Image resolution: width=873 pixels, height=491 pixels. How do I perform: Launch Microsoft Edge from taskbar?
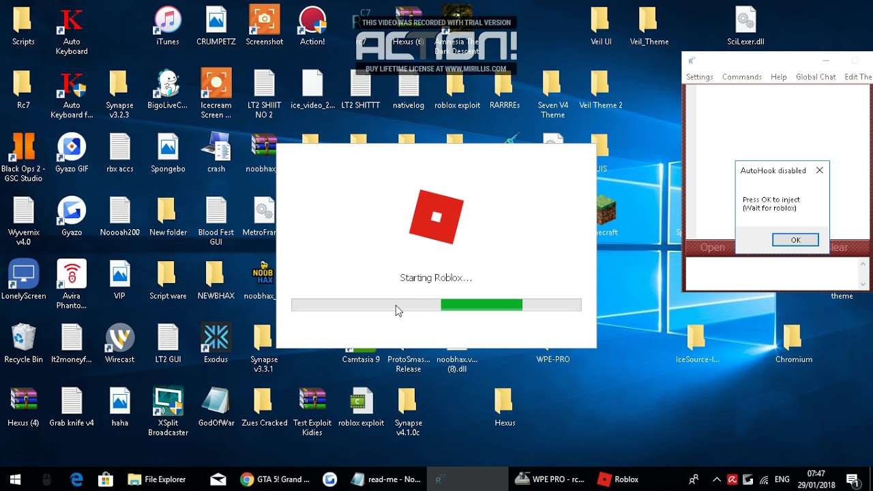76,479
